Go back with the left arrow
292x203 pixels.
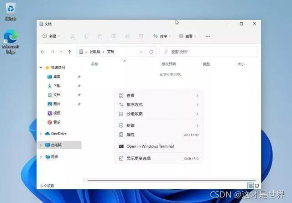pos(42,52)
